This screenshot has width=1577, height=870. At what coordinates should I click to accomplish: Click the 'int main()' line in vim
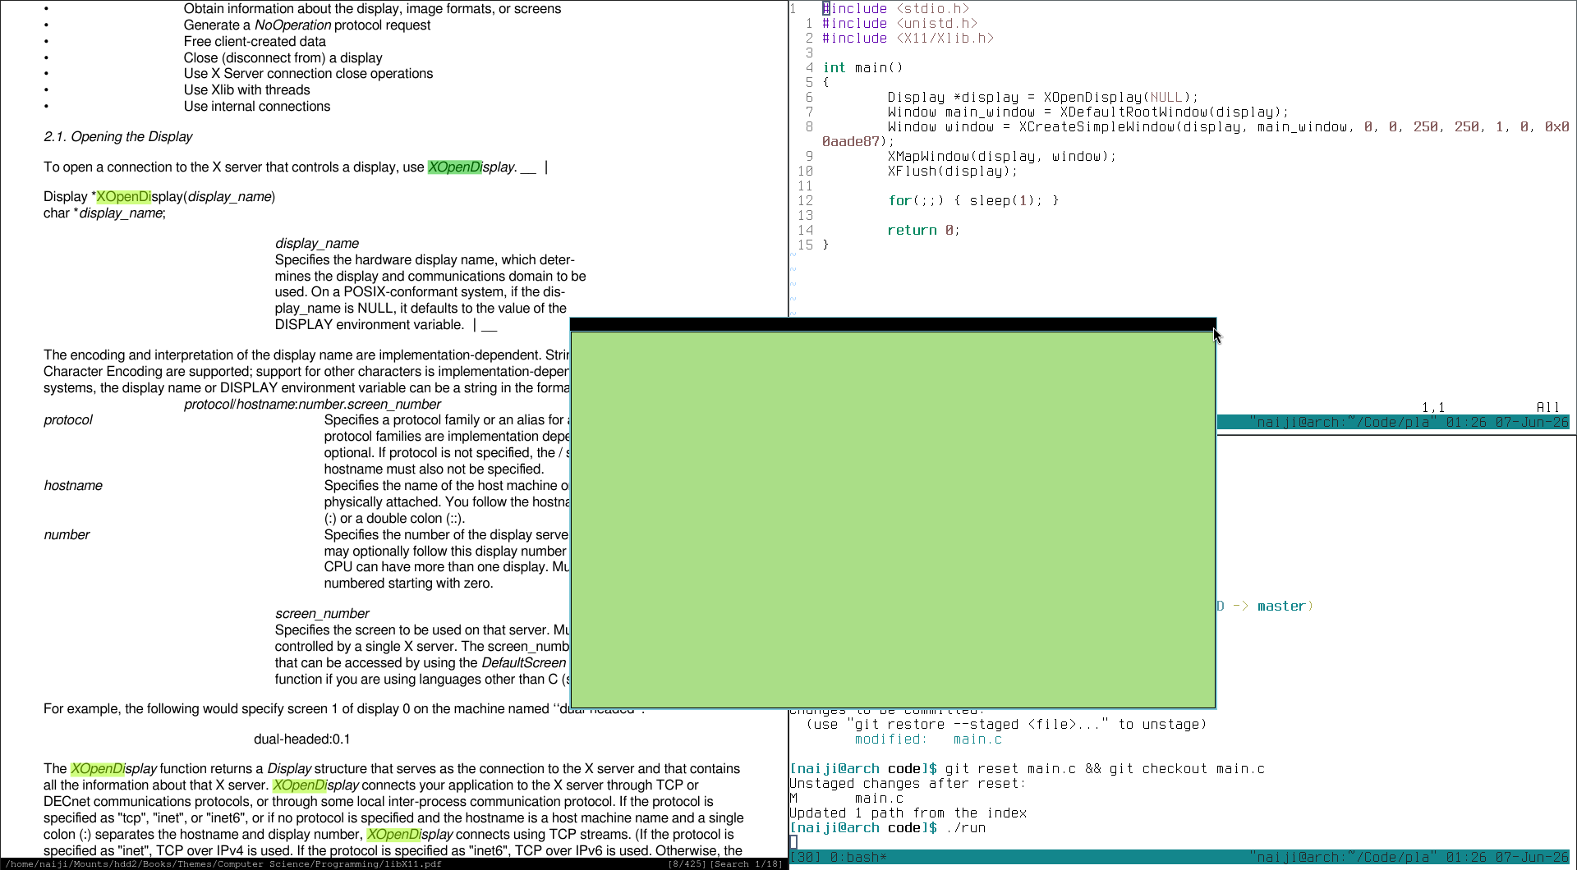click(x=862, y=68)
